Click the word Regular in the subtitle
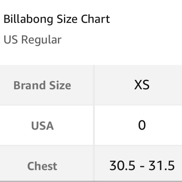This screenshot has width=182, height=182. pyautogui.click(x=41, y=40)
